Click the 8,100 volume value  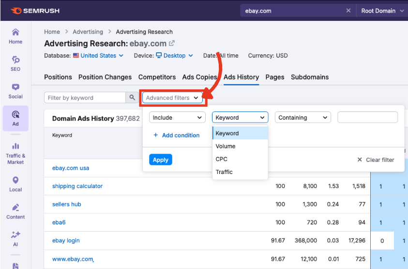(310, 186)
